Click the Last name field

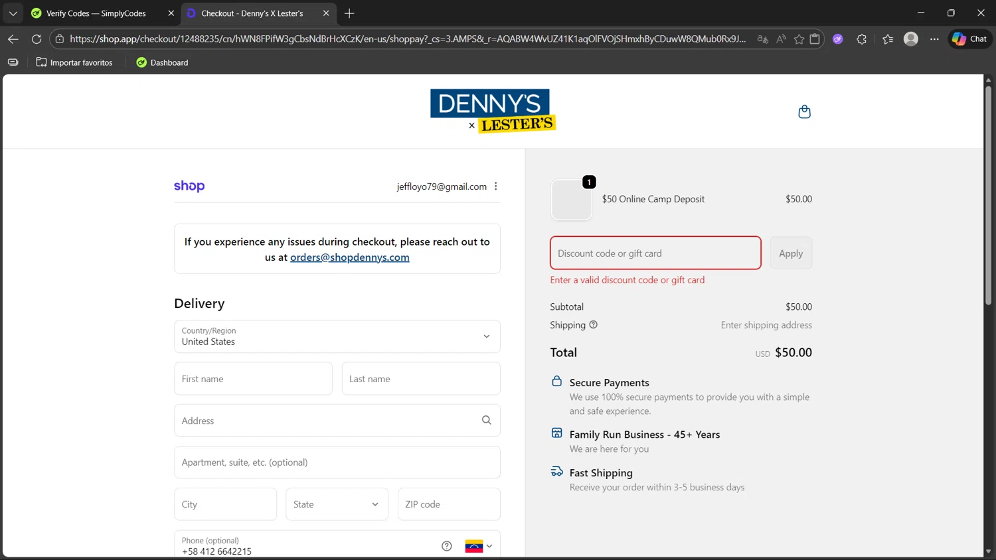coord(421,379)
